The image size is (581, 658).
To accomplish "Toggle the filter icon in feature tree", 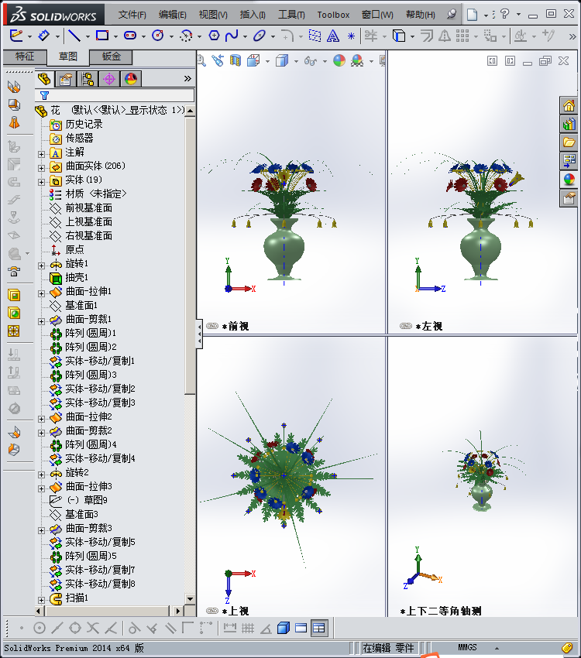I will [44, 96].
